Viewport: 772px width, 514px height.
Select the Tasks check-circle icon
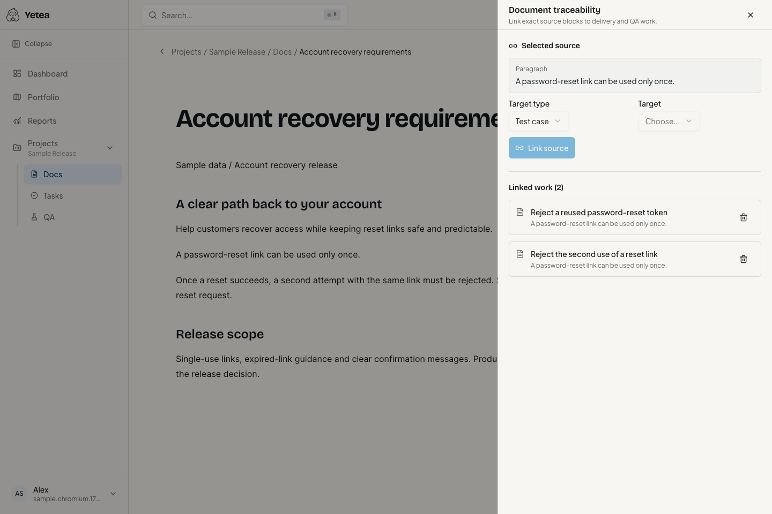(x=34, y=196)
